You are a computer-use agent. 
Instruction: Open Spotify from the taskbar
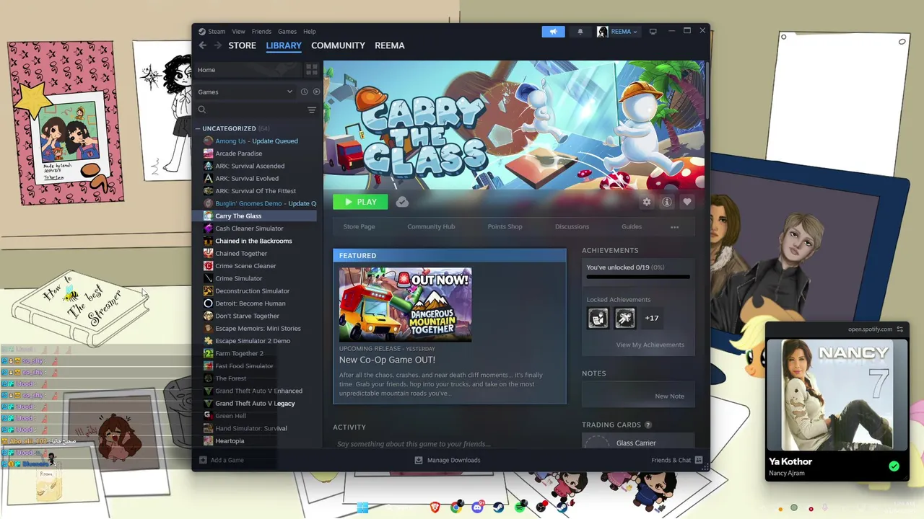click(520, 507)
